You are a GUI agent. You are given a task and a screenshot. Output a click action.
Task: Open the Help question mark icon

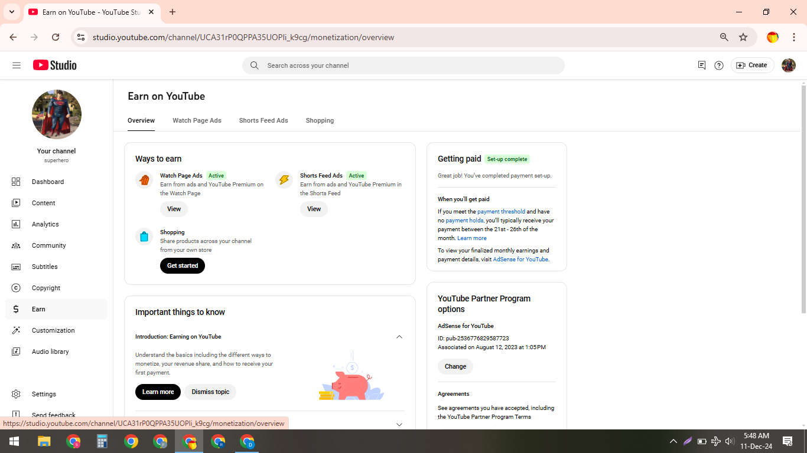point(719,65)
